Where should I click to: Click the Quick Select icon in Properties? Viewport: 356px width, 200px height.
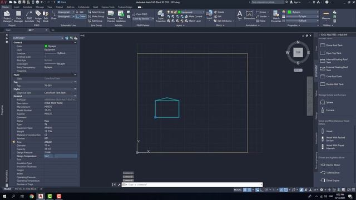click(76, 38)
